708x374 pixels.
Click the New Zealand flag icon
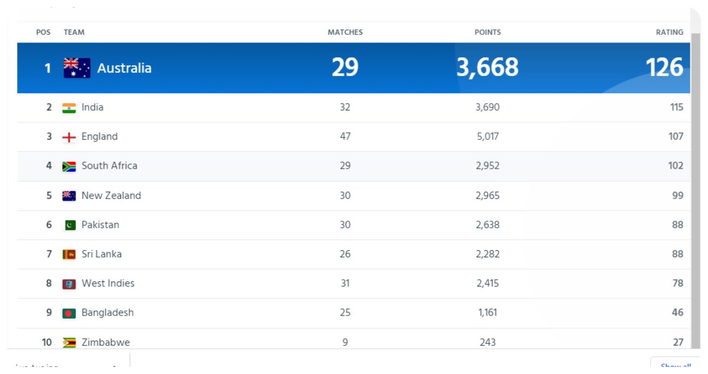click(68, 195)
